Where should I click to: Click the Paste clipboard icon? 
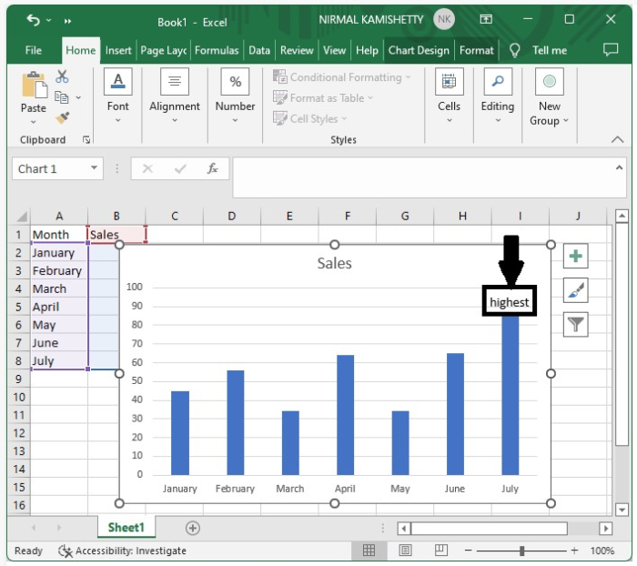(x=35, y=85)
